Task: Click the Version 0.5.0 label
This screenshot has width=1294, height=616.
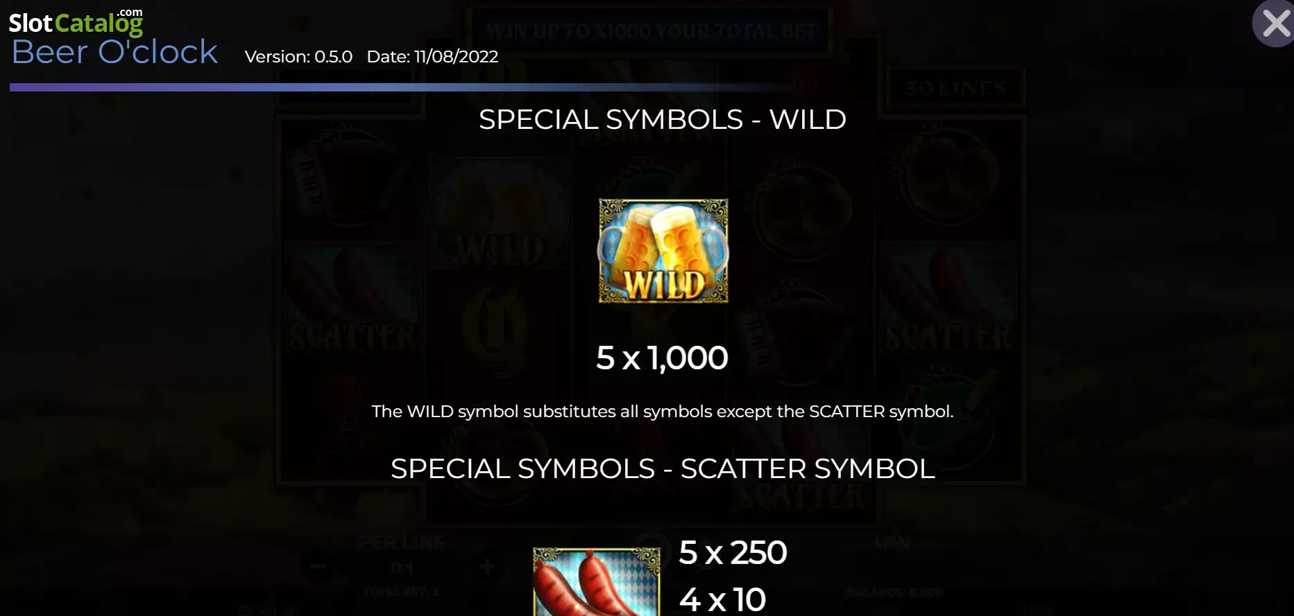Action: [298, 56]
